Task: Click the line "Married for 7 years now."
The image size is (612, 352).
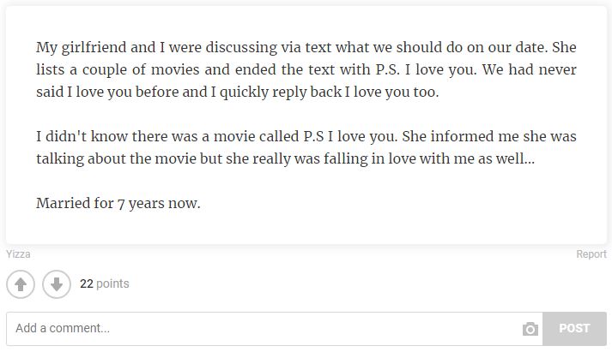Action: tap(118, 203)
